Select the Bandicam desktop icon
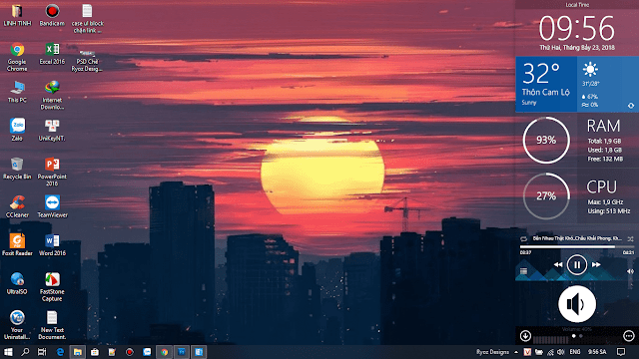 pos(52,16)
